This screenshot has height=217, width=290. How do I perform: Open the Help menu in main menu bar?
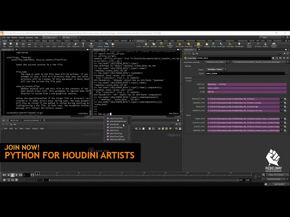pyautogui.click(x=36, y=38)
